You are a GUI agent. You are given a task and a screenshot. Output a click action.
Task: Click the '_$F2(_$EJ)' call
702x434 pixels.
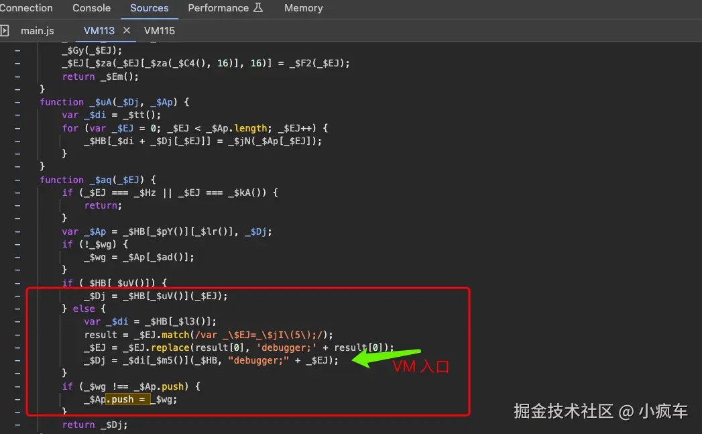316,64
